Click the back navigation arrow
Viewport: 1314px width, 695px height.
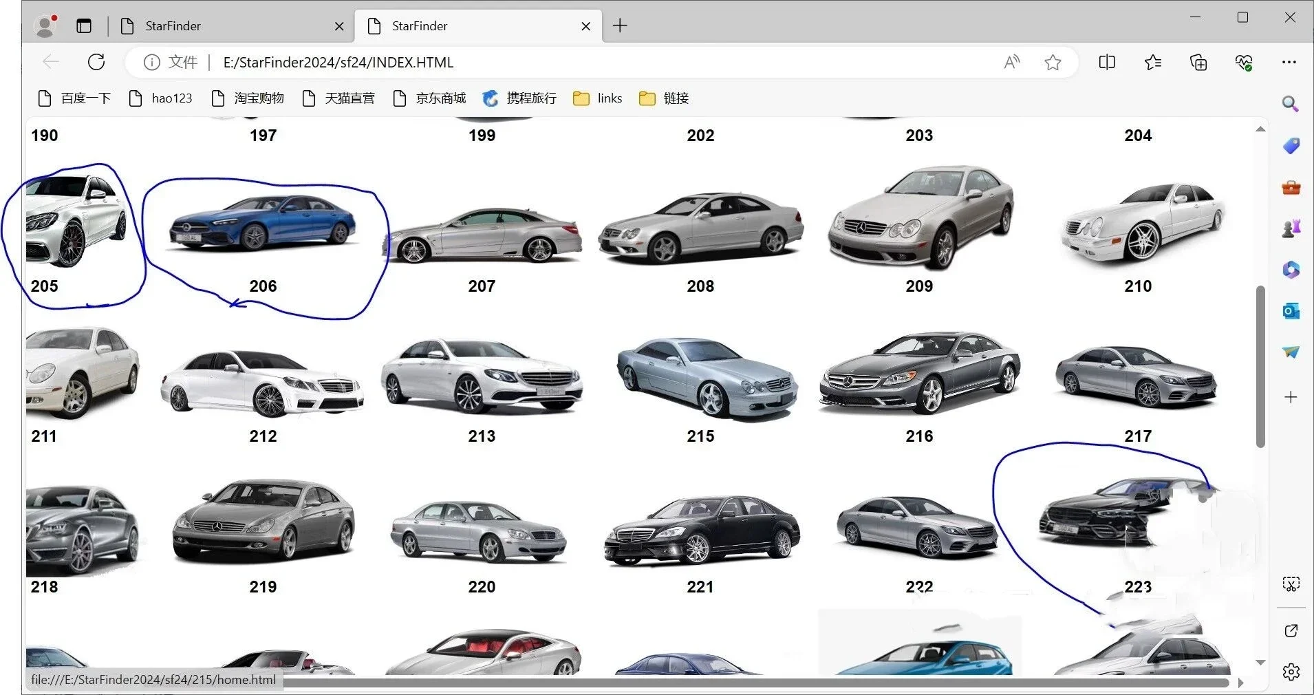coord(51,62)
